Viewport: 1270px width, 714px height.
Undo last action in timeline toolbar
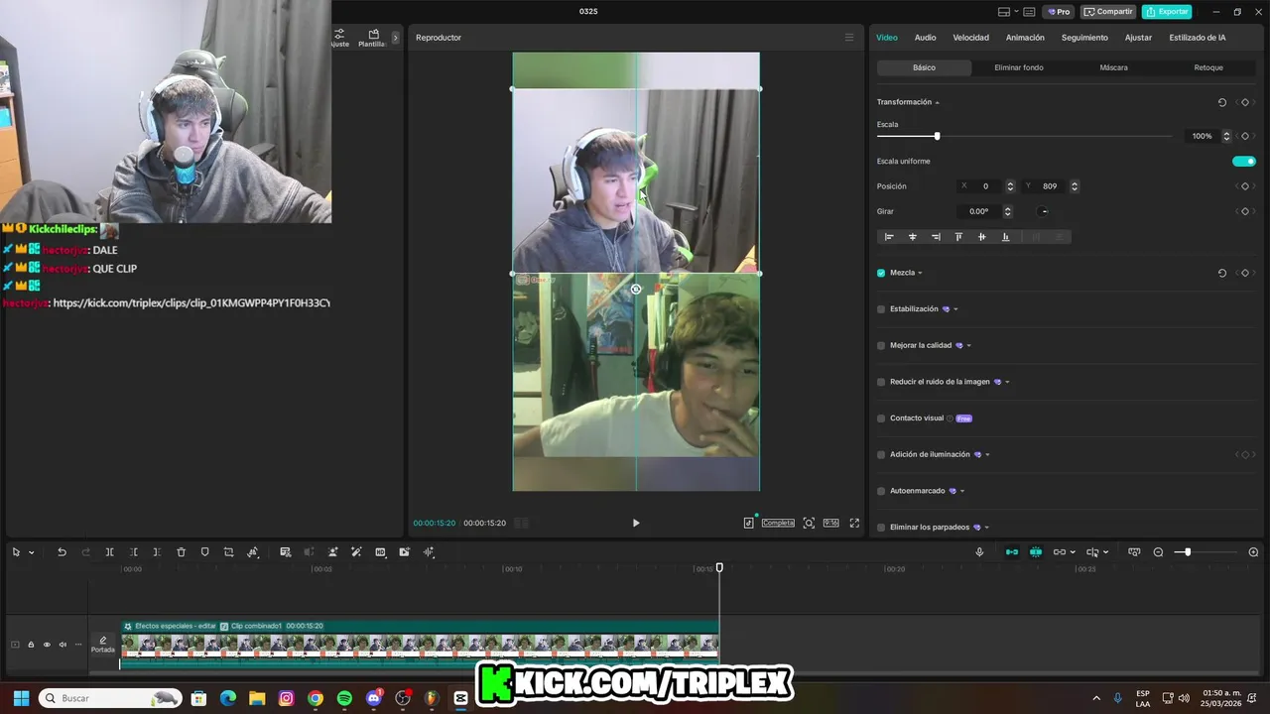click(x=62, y=552)
